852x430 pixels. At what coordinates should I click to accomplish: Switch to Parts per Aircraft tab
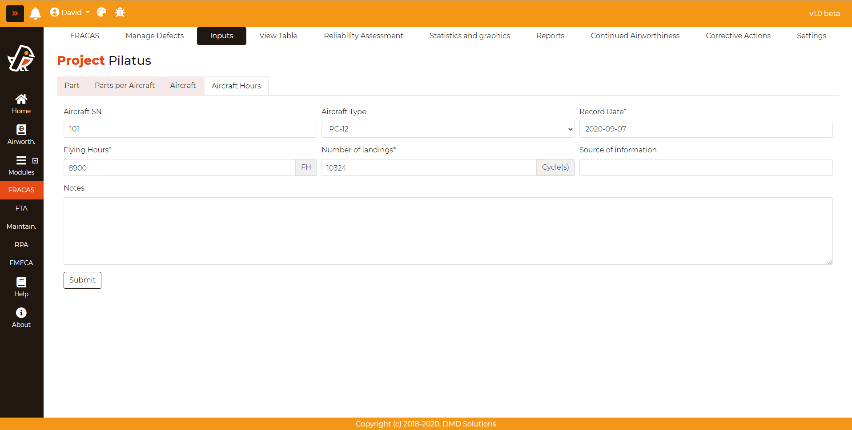click(125, 86)
